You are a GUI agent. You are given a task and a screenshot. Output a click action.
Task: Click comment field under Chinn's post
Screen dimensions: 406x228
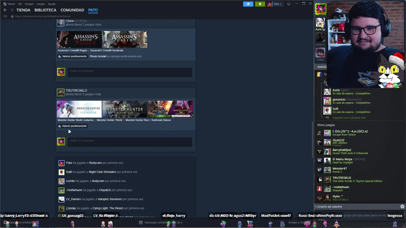130,72
